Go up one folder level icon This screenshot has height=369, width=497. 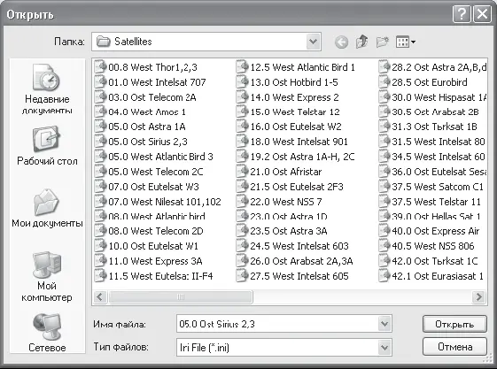click(361, 42)
